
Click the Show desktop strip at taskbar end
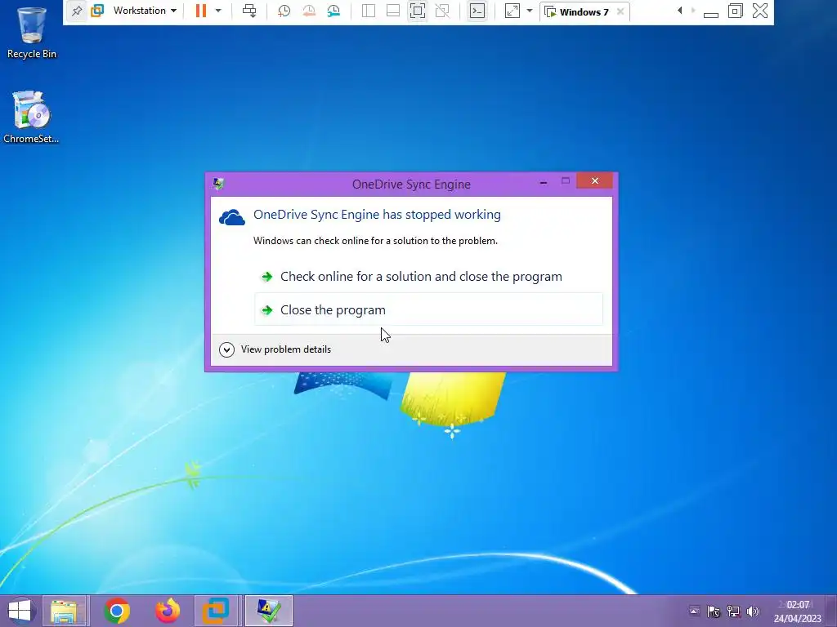[831, 611]
